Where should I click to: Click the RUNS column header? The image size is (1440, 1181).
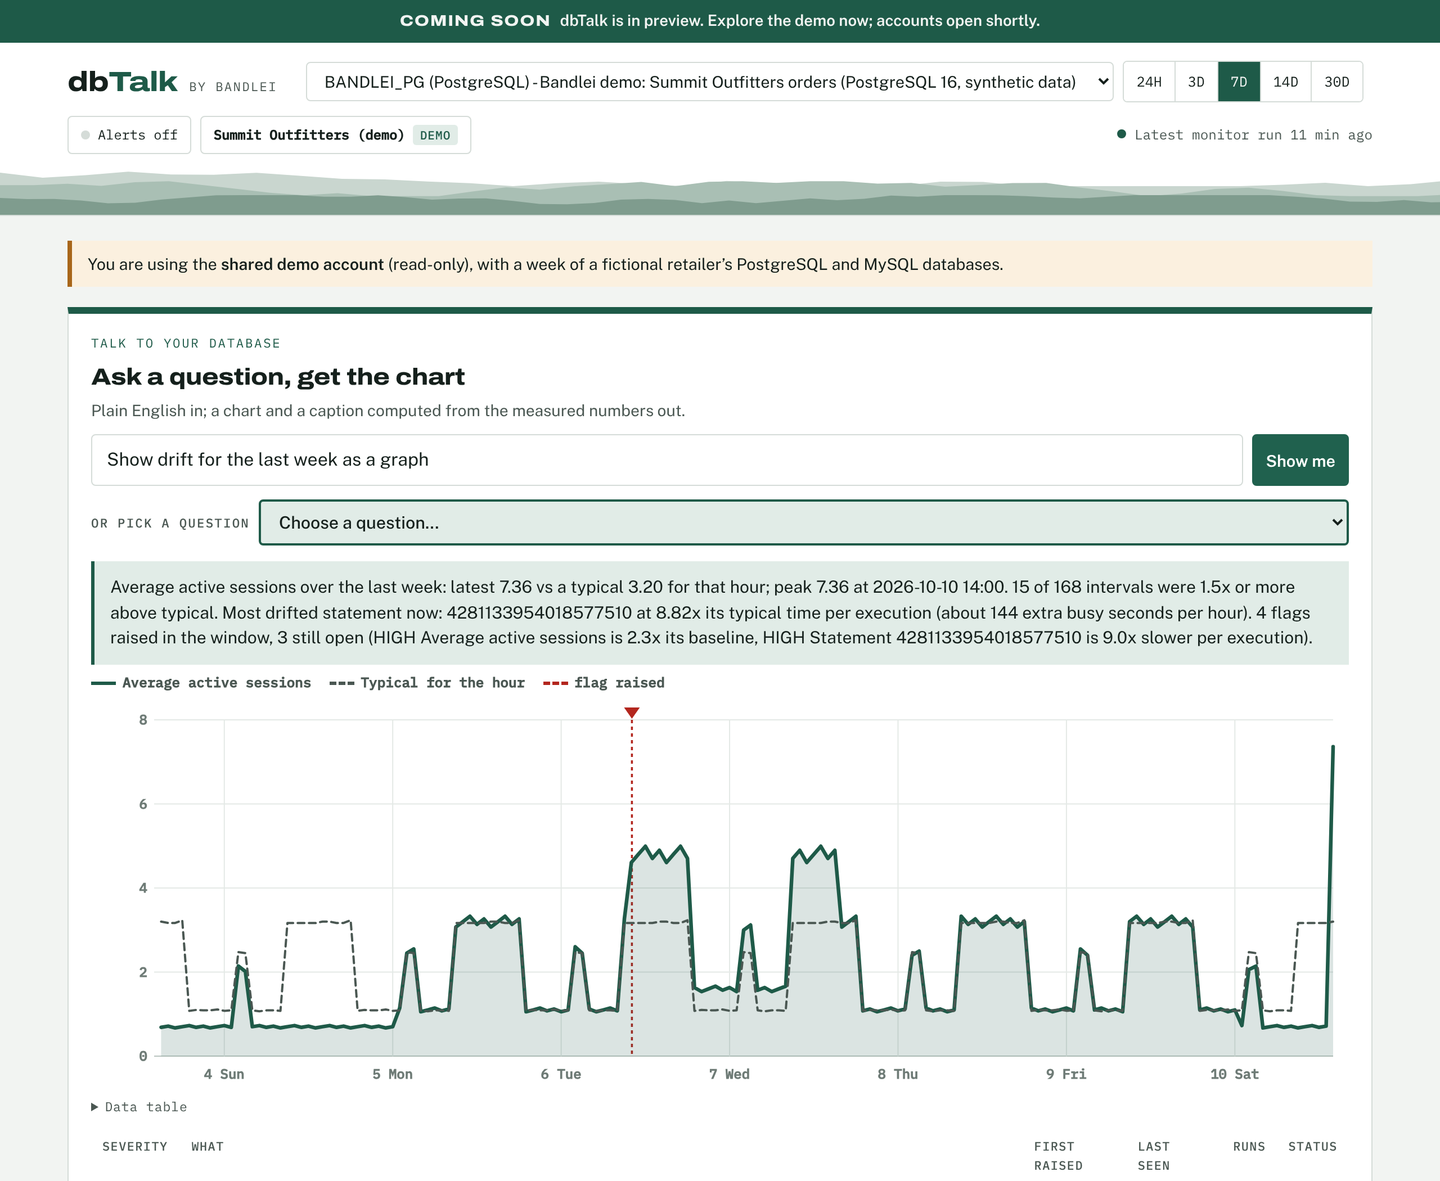coord(1249,1146)
